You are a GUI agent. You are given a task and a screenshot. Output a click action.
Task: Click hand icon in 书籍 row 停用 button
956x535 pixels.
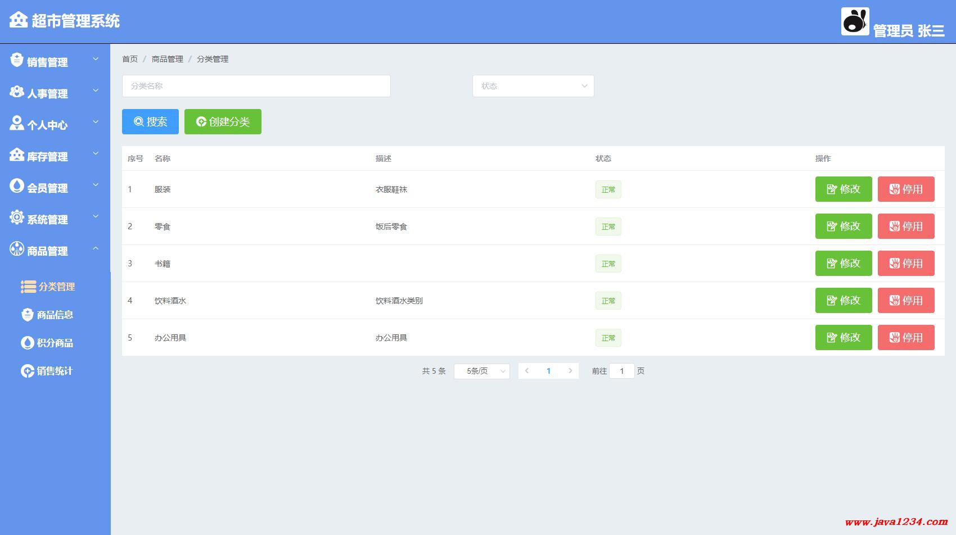pos(894,264)
